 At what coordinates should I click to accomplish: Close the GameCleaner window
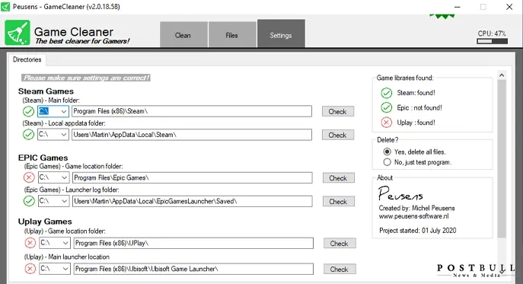509,7
